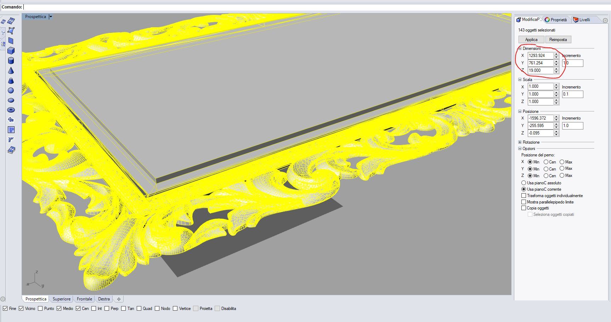This screenshot has height=322, width=611.
Task: Disable the Fine object snap
Action: click(5, 309)
